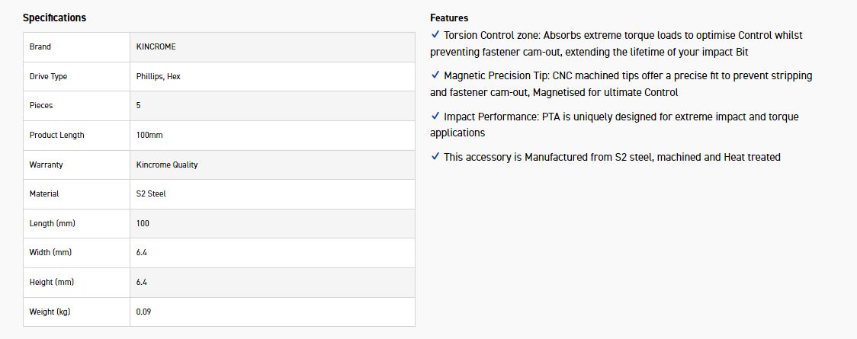The image size is (857, 339).
Task: Click the Kincrome Quality warranty value
Action: pos(167,165)
